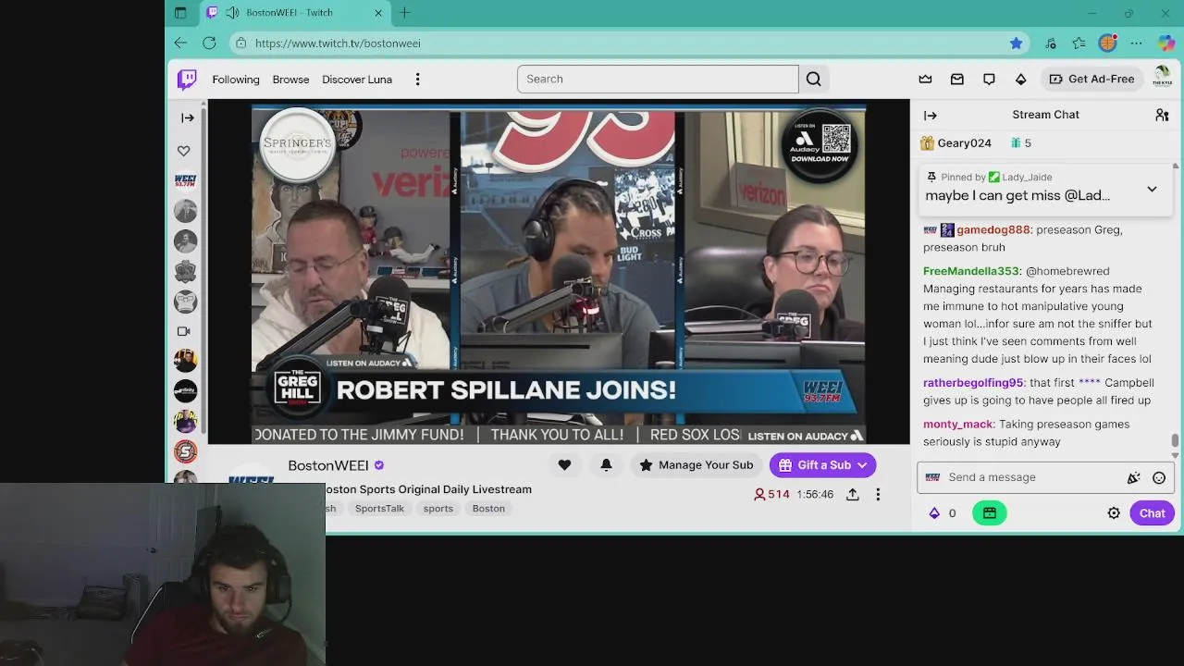Close the BostonWEEI Twitch tab
The image size is (1184, 666).
(378, 13)
